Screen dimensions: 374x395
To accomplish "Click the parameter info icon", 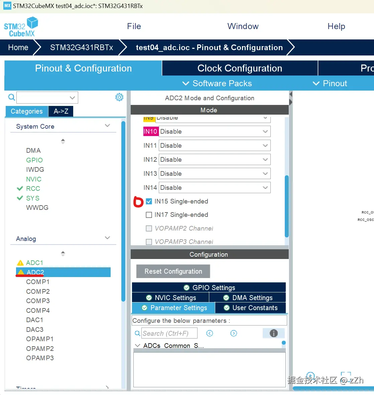I will point(273,333).
